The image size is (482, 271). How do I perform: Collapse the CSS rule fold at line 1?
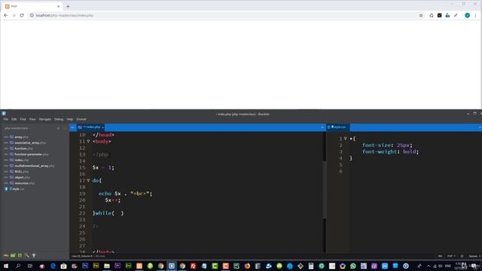pos(346,139)
